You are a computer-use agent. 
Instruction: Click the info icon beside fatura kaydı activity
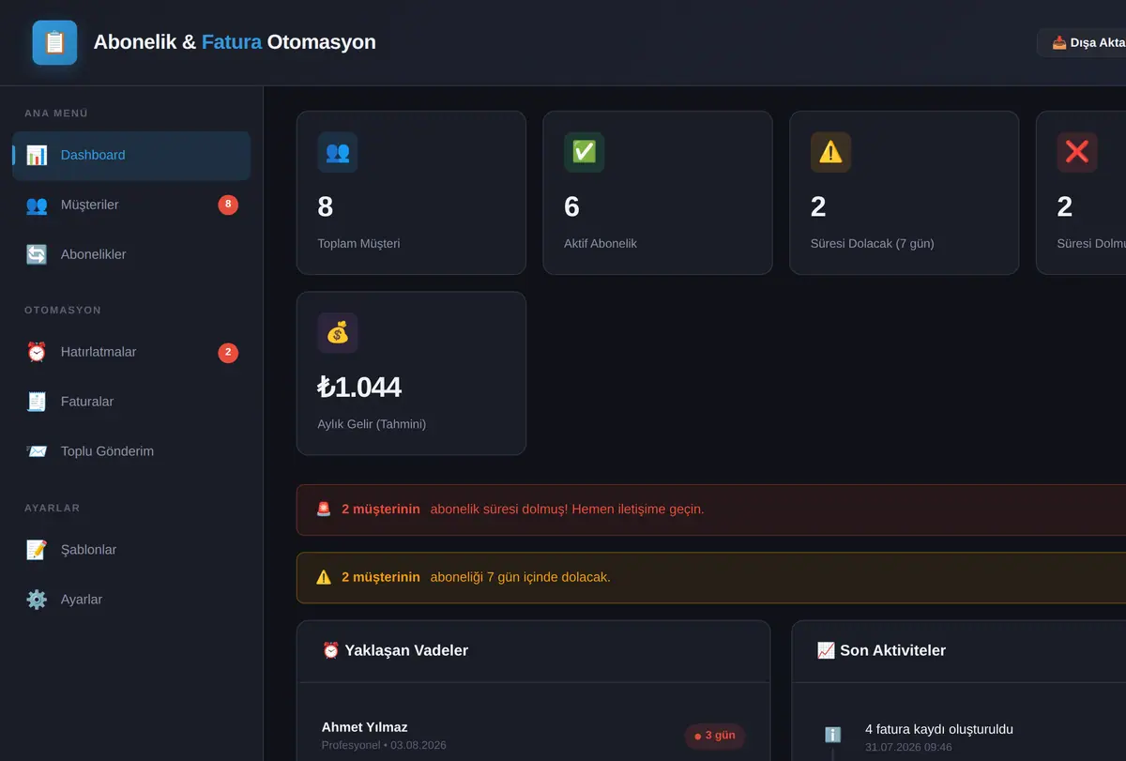(832, 735)
